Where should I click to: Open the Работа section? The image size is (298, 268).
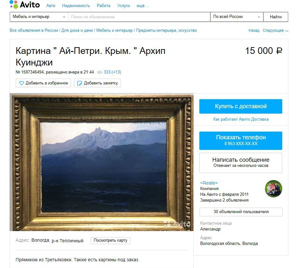[104, 6]
